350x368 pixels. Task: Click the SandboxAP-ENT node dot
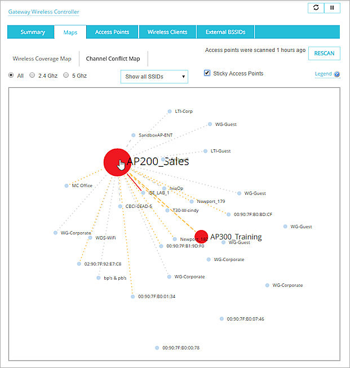point(134,135)
